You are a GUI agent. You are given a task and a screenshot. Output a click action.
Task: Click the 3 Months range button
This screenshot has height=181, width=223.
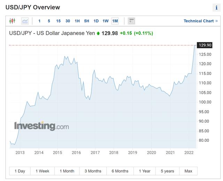pyautogui.click(x=93, y=171)
